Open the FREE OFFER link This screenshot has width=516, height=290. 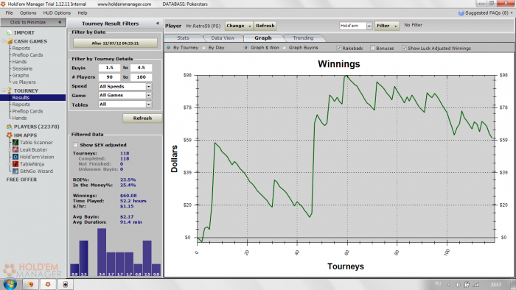point(21,180)
